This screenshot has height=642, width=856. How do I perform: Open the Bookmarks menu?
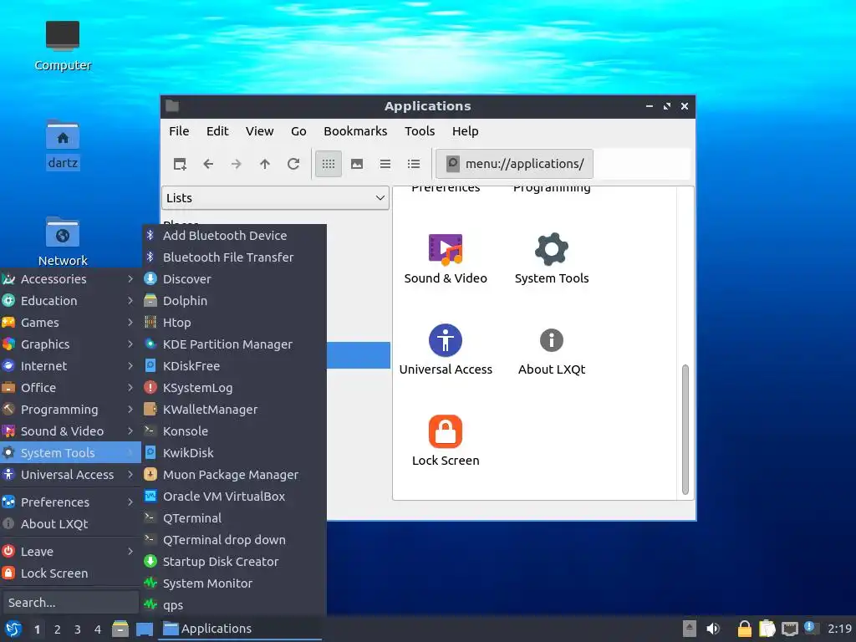click(355, 131)
